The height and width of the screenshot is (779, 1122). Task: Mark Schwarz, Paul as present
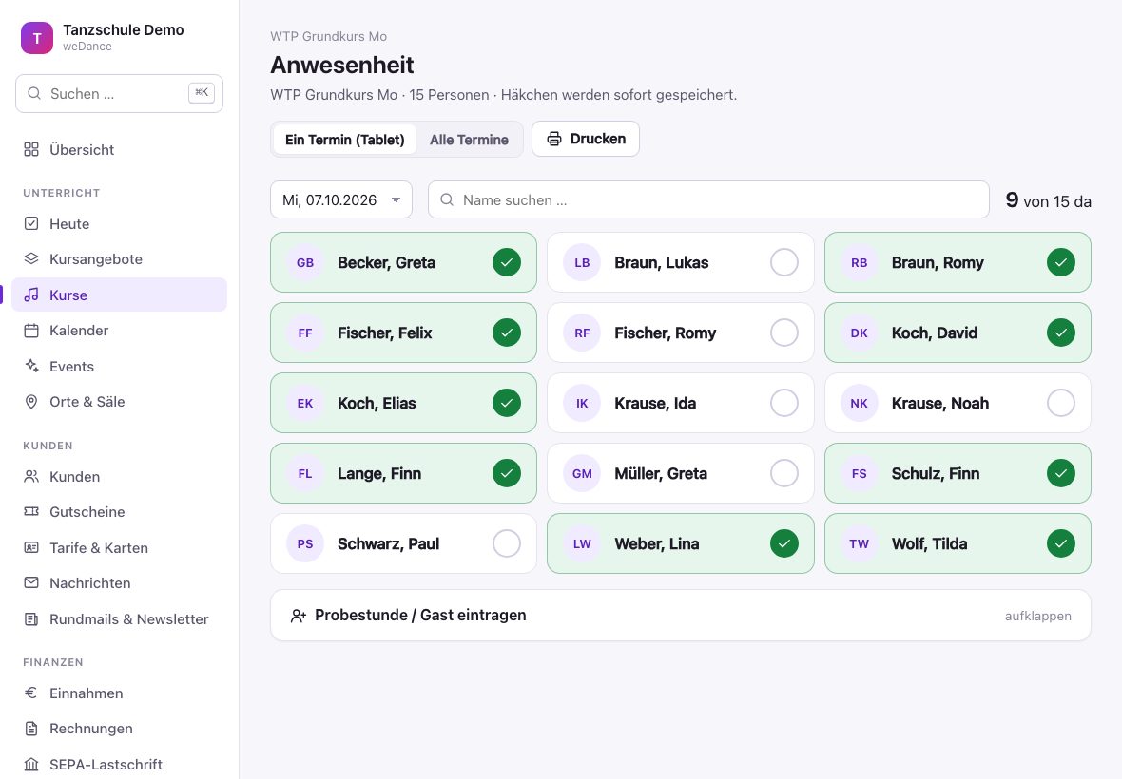coord(507,543)
